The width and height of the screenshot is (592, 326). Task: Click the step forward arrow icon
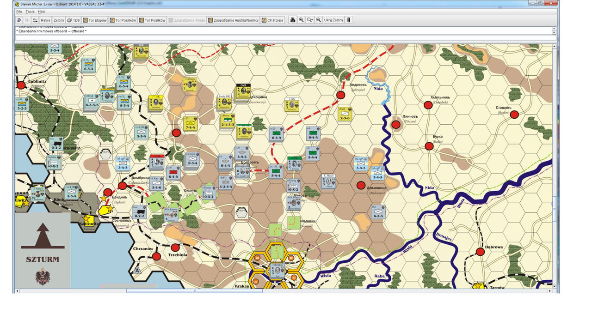pos(27,20)
